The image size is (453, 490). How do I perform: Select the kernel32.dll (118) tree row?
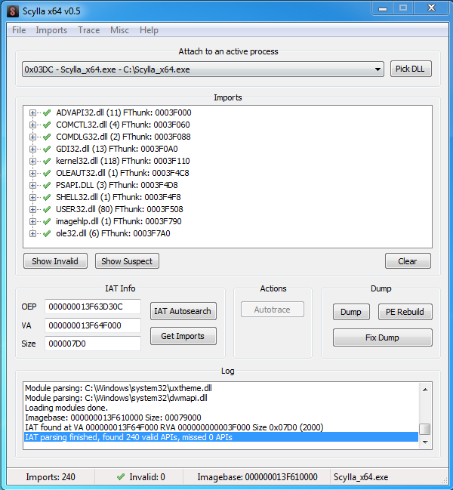point(123,162)
